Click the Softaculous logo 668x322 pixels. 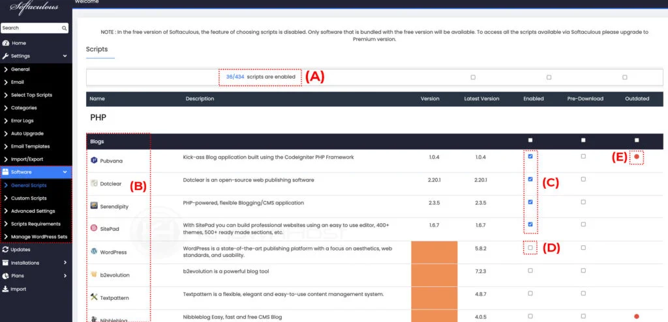point(35,7)
